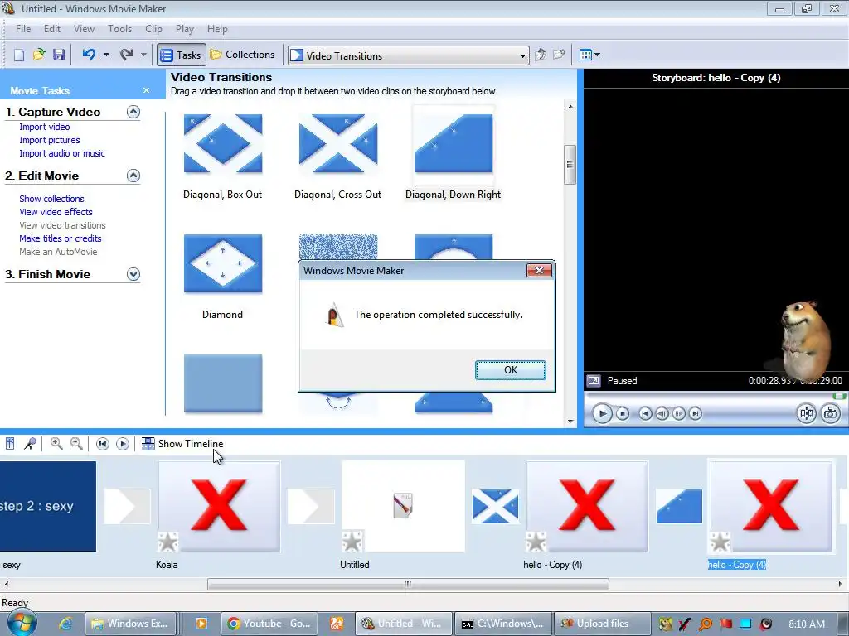The width and height of the screenshot is (849, 636).
Task: Click the Import video link
Action: click(x=45, y=127)
